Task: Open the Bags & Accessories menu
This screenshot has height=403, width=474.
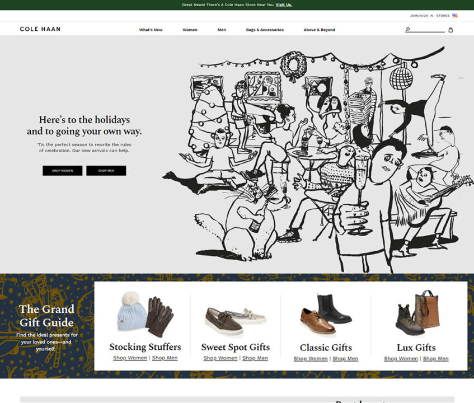Action: click(264, 29)
